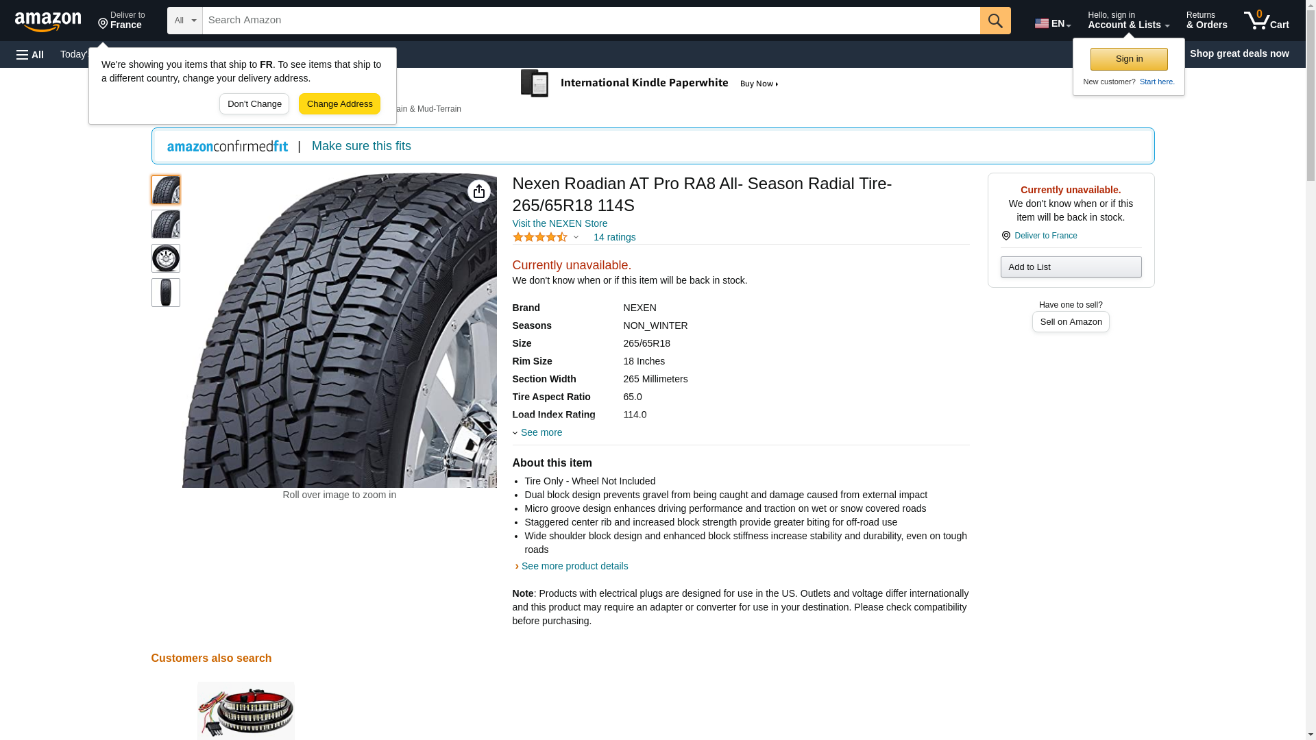Viewport: 1316px width, 740px height.
Task: Click Don't Change button
Action: click(x=254, y=104)
